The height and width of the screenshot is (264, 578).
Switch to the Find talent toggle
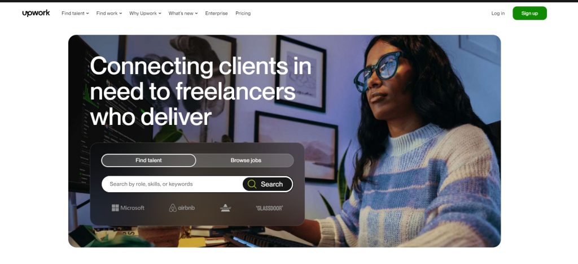148,160
